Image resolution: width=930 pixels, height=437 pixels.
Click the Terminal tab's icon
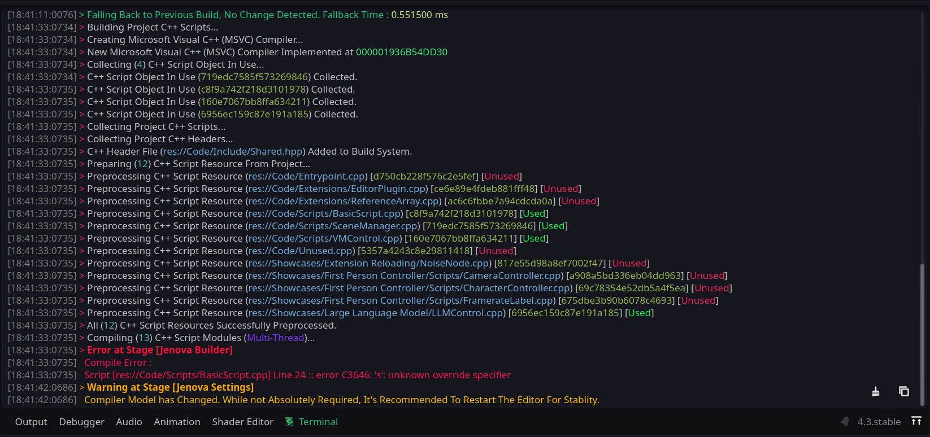pos(289,422)
